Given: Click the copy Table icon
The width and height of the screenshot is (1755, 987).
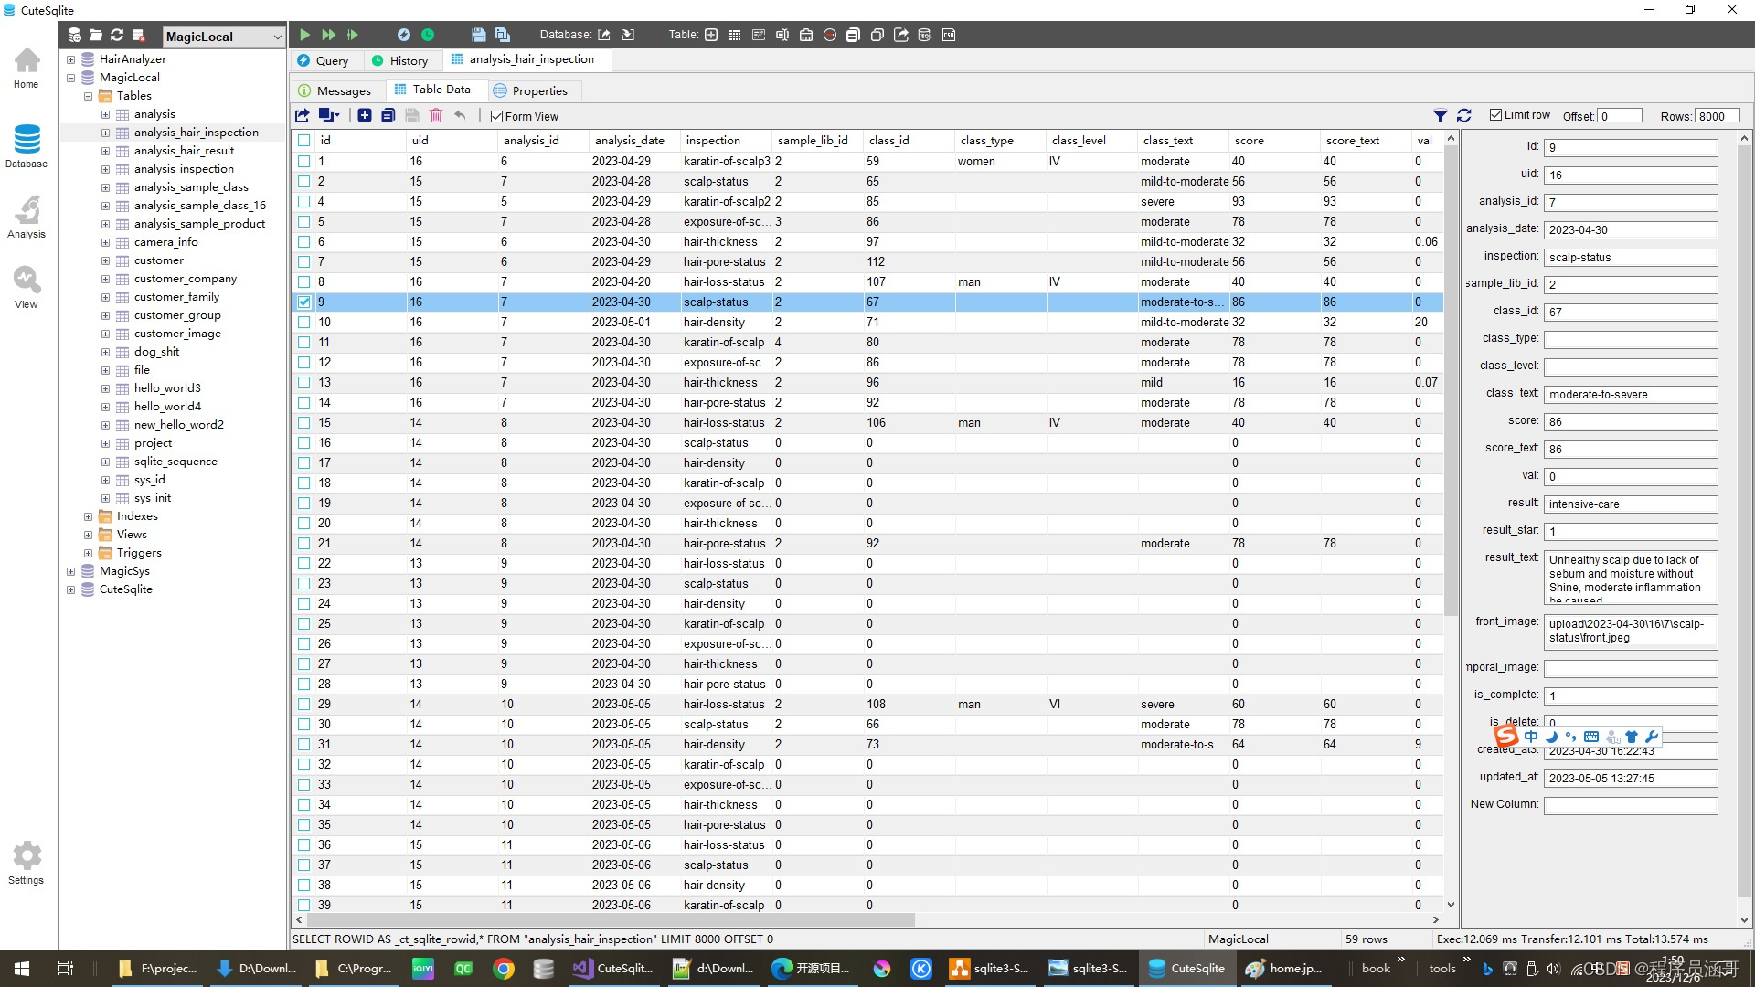Looking at the screenshot, I should [x=877, y=35].
